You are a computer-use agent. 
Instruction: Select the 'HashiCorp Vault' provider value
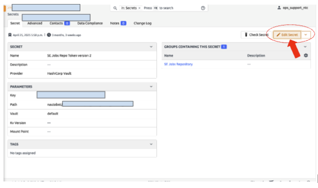point(59,73)
